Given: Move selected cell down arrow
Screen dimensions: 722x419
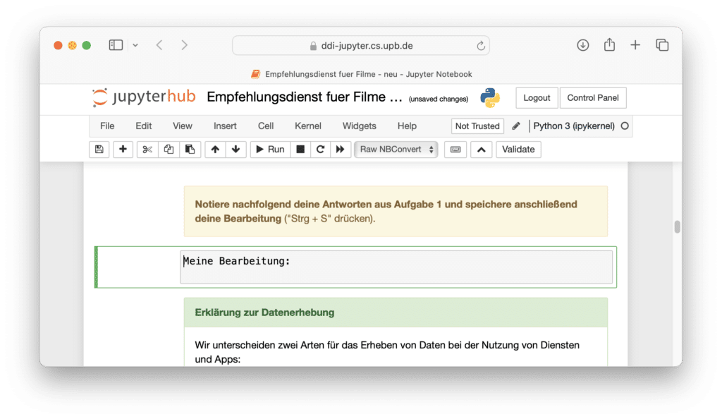Looking at the screenshot, I should tap(235, 149).
